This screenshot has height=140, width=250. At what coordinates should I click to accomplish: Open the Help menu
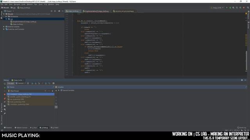(57, 4)
